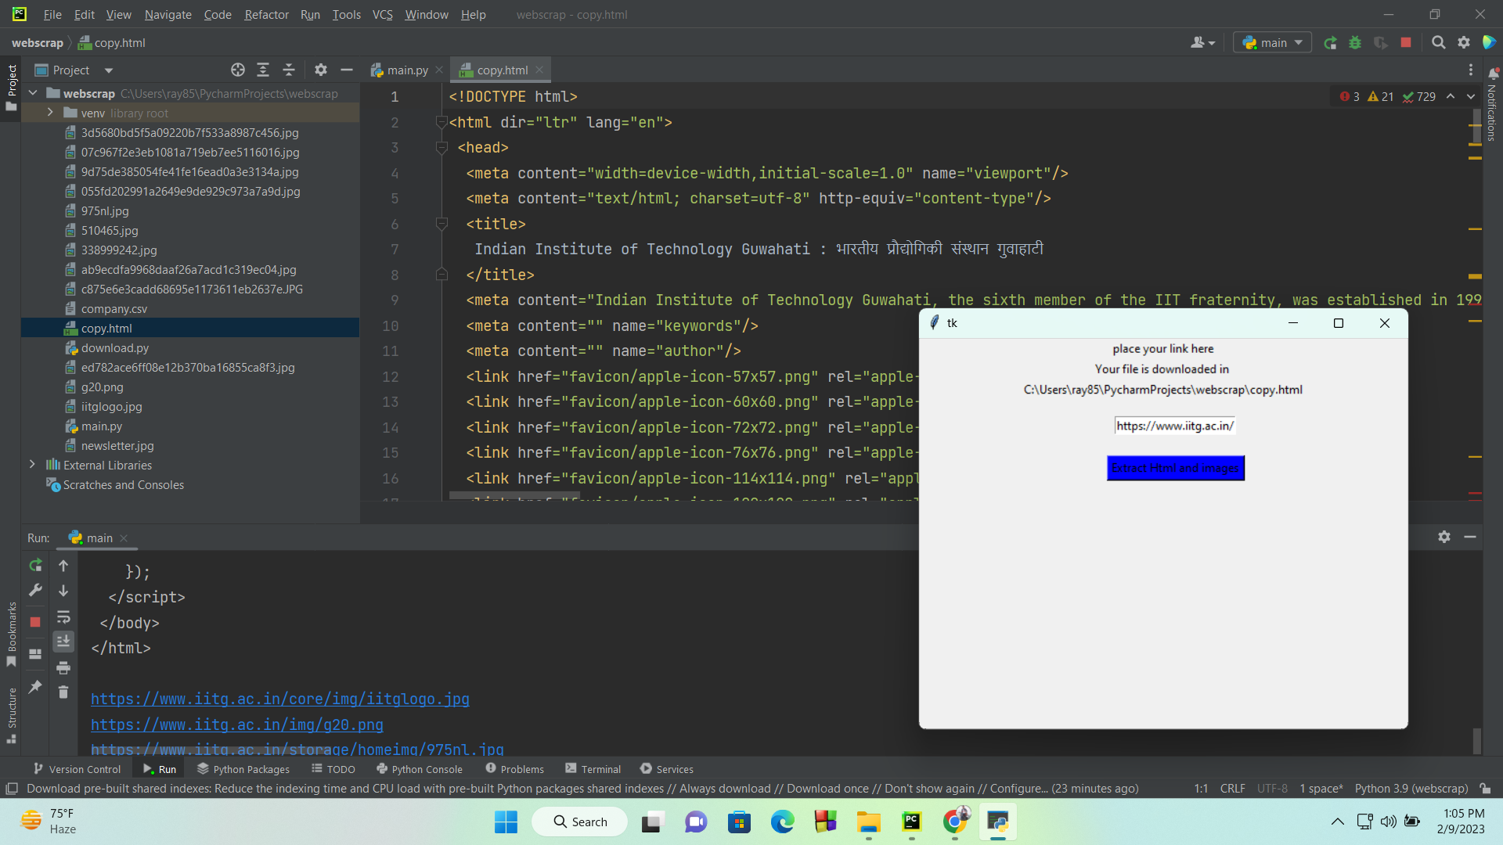
Task: Clear console with trash icon
Action: pyautogui.click(x=63, y=692)
